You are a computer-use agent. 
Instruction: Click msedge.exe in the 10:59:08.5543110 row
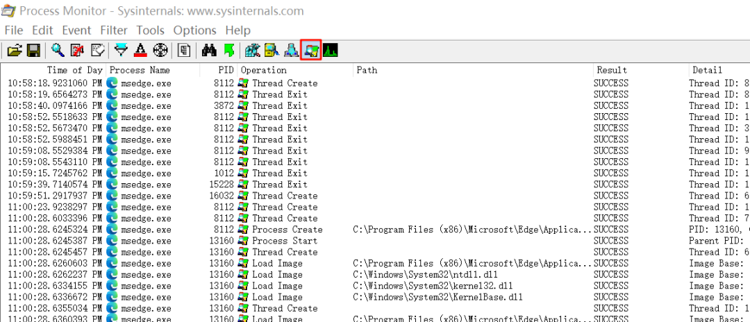[x=146, y=162]
